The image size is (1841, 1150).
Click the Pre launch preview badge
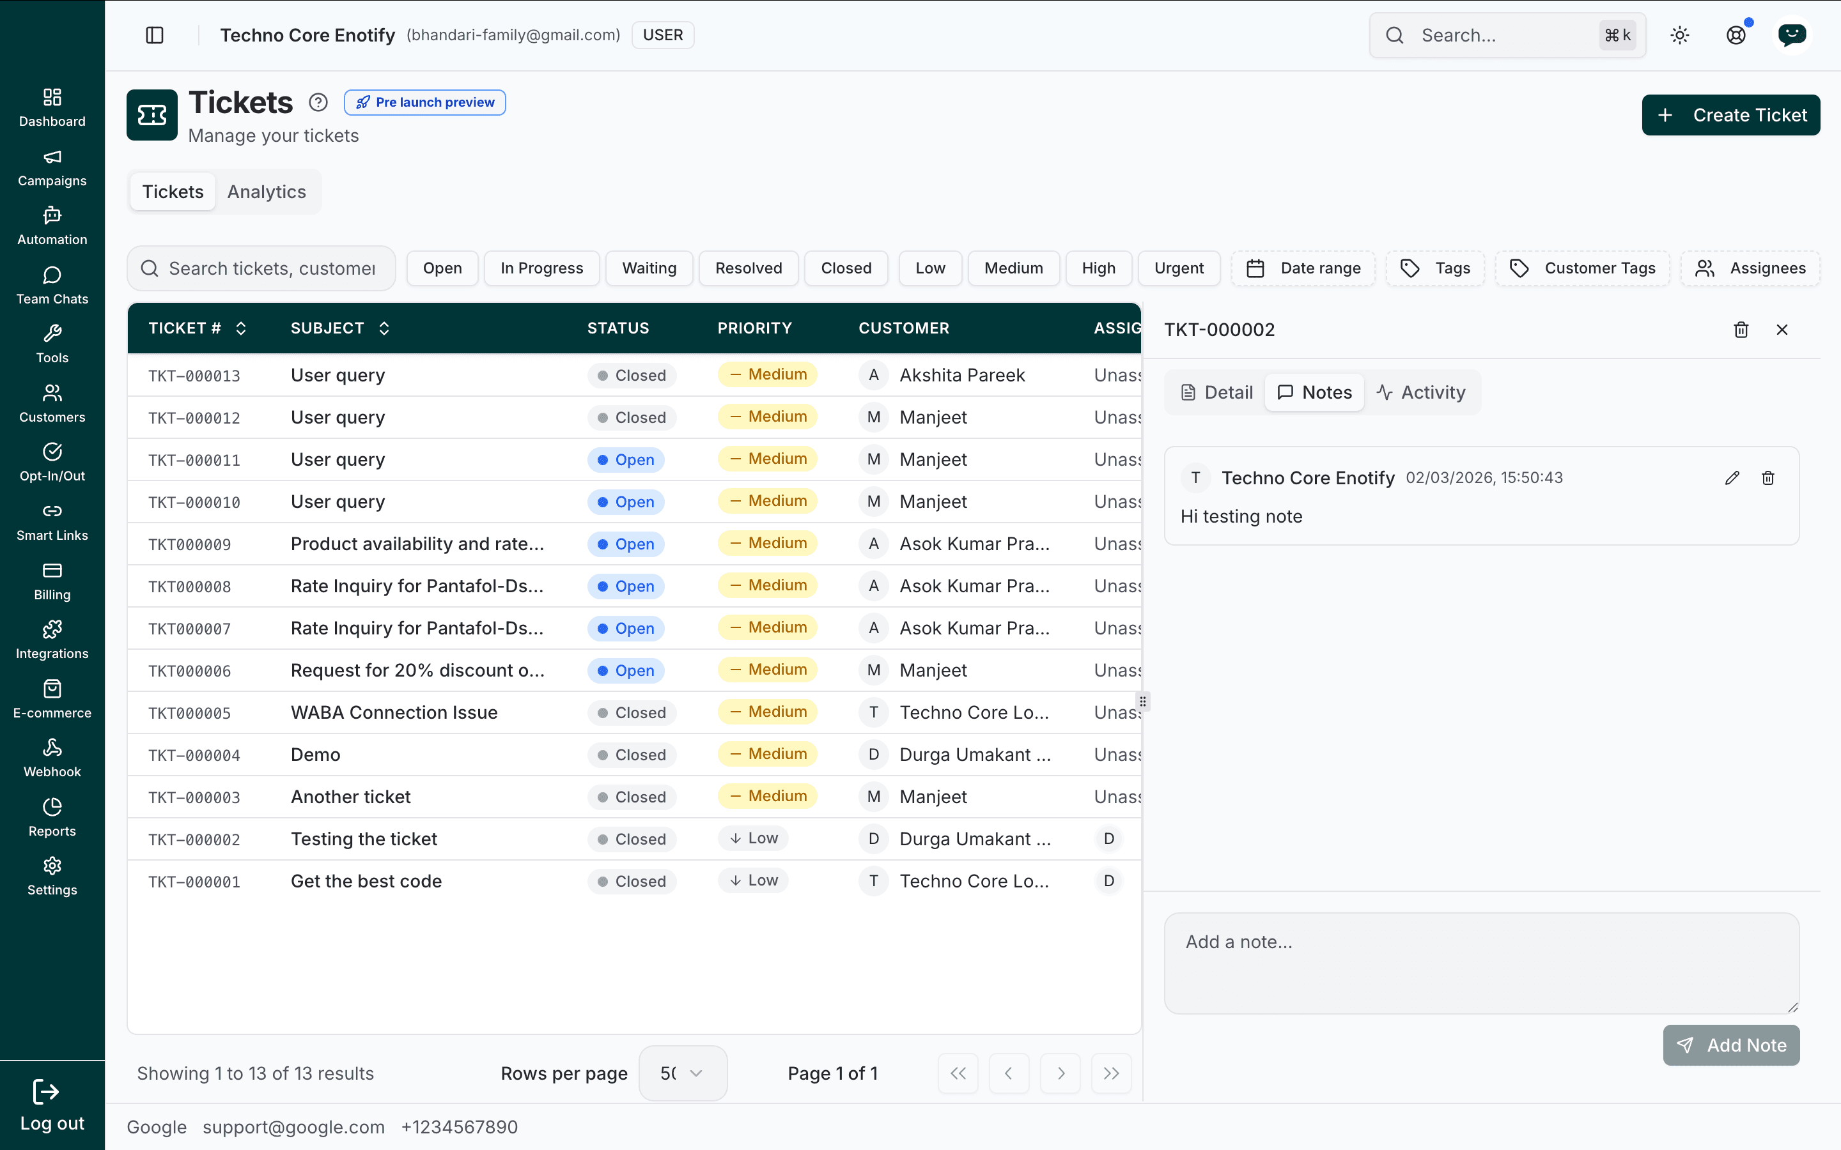pos(424,102)
